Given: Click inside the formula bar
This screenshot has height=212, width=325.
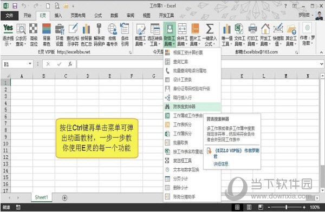Looking at the screenshot, I should [x=198, y=64].
